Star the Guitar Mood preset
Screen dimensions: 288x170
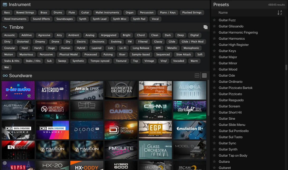pyautogui.click(x=214, y=69)
